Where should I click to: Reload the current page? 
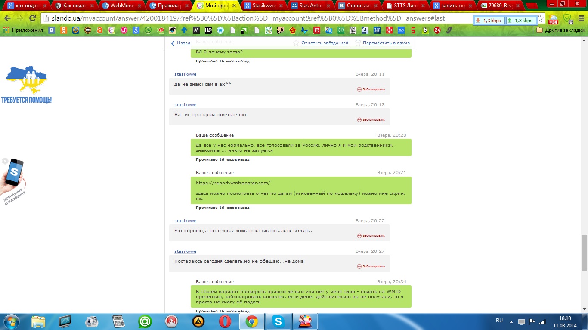pos(32,19)
